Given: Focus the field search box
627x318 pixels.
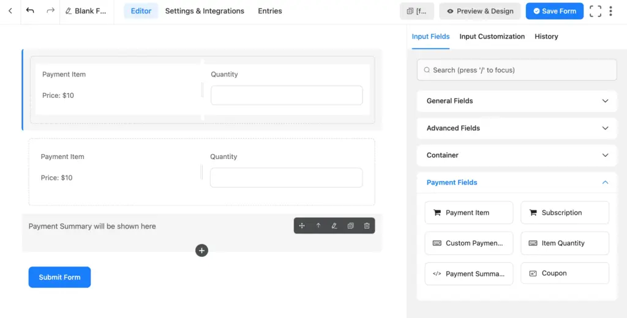Looking at the screenshot, I should 517,70.
